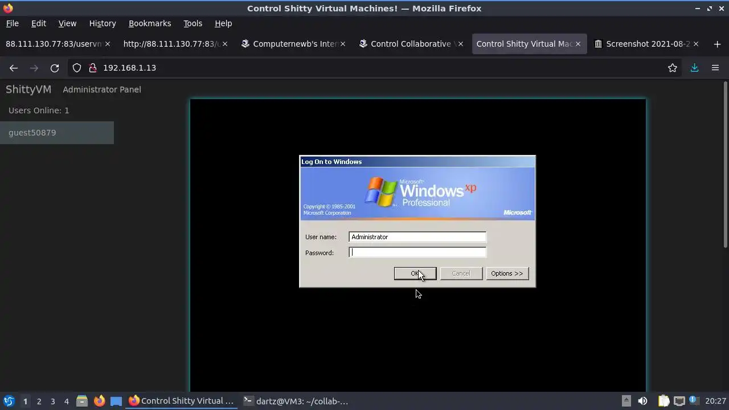
Task: Open the Firefox hamburger application menu
Action: (715, 68)
